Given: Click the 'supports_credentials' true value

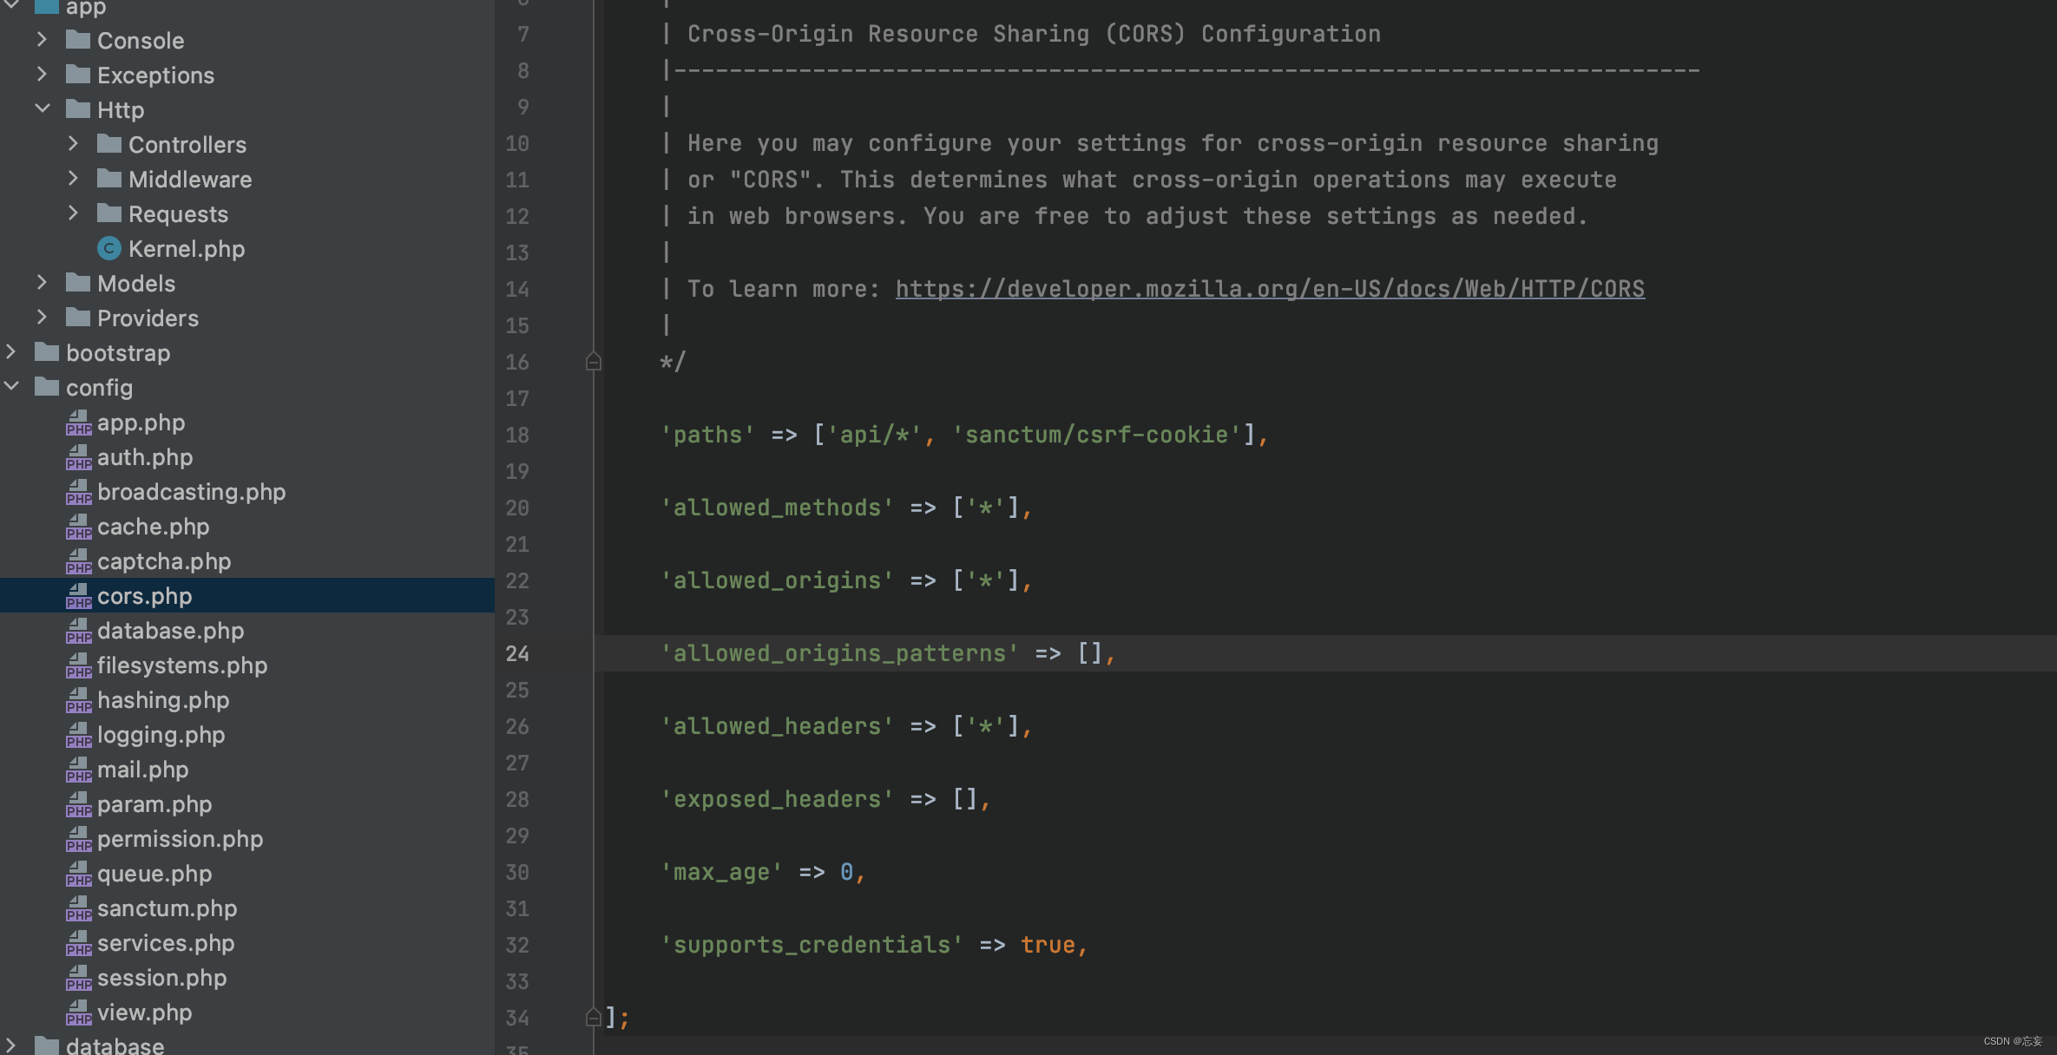Looking at the screenshot, I should [1047, 945].
